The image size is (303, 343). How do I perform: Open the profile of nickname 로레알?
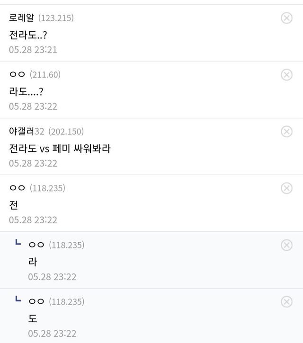[x=21, y=18]
